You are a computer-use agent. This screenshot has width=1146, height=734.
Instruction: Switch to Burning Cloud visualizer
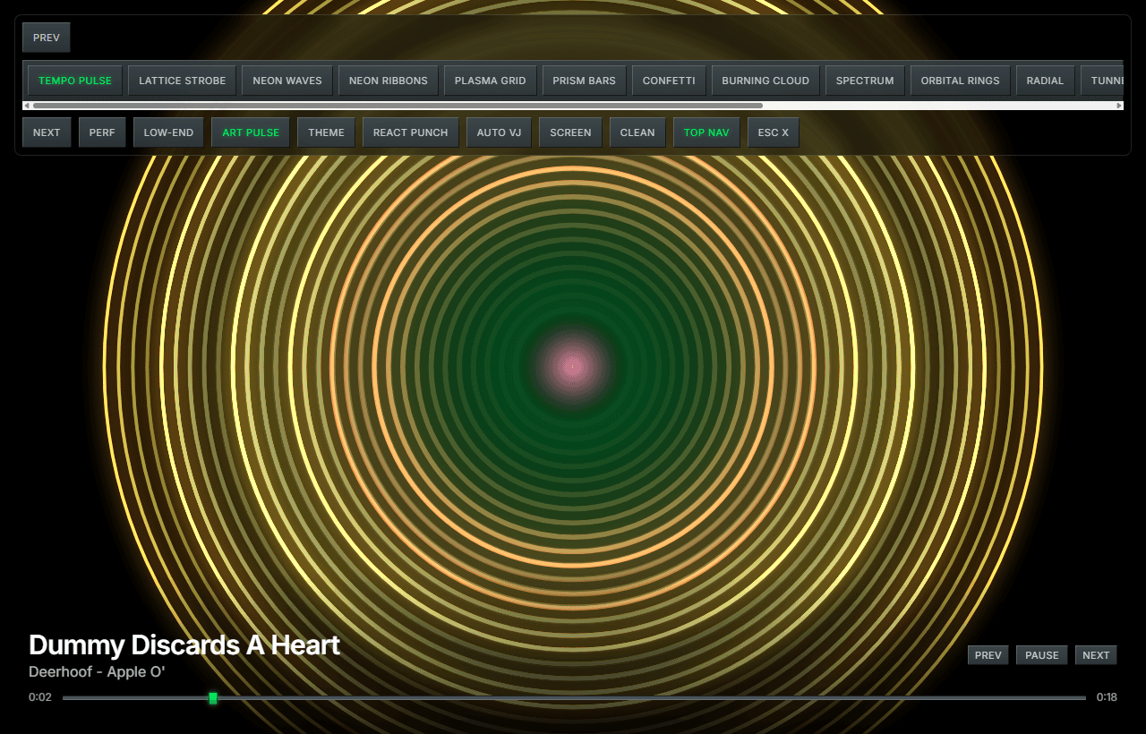point(765,81)
